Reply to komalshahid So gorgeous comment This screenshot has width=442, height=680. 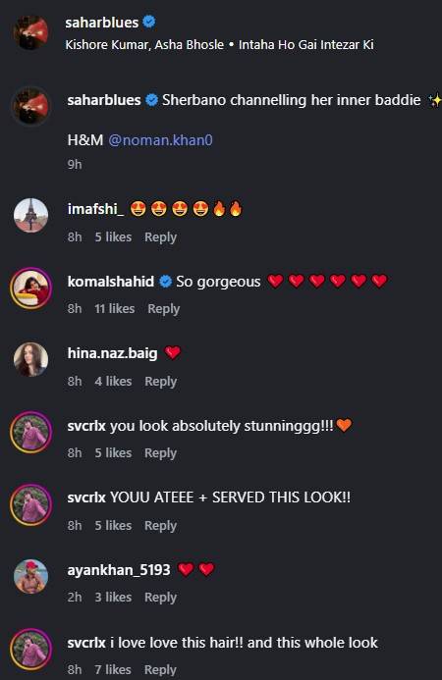(163, 309)
